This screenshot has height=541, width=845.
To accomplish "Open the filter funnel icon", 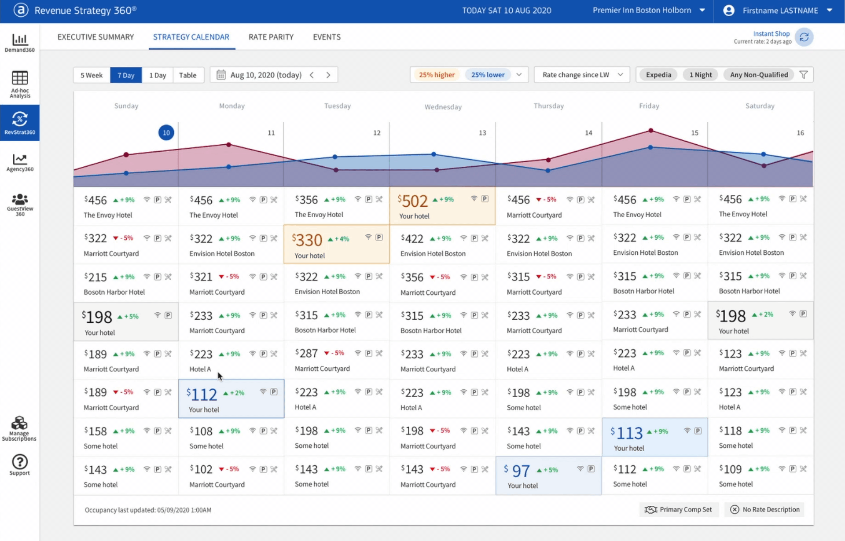I will point(803,75).
